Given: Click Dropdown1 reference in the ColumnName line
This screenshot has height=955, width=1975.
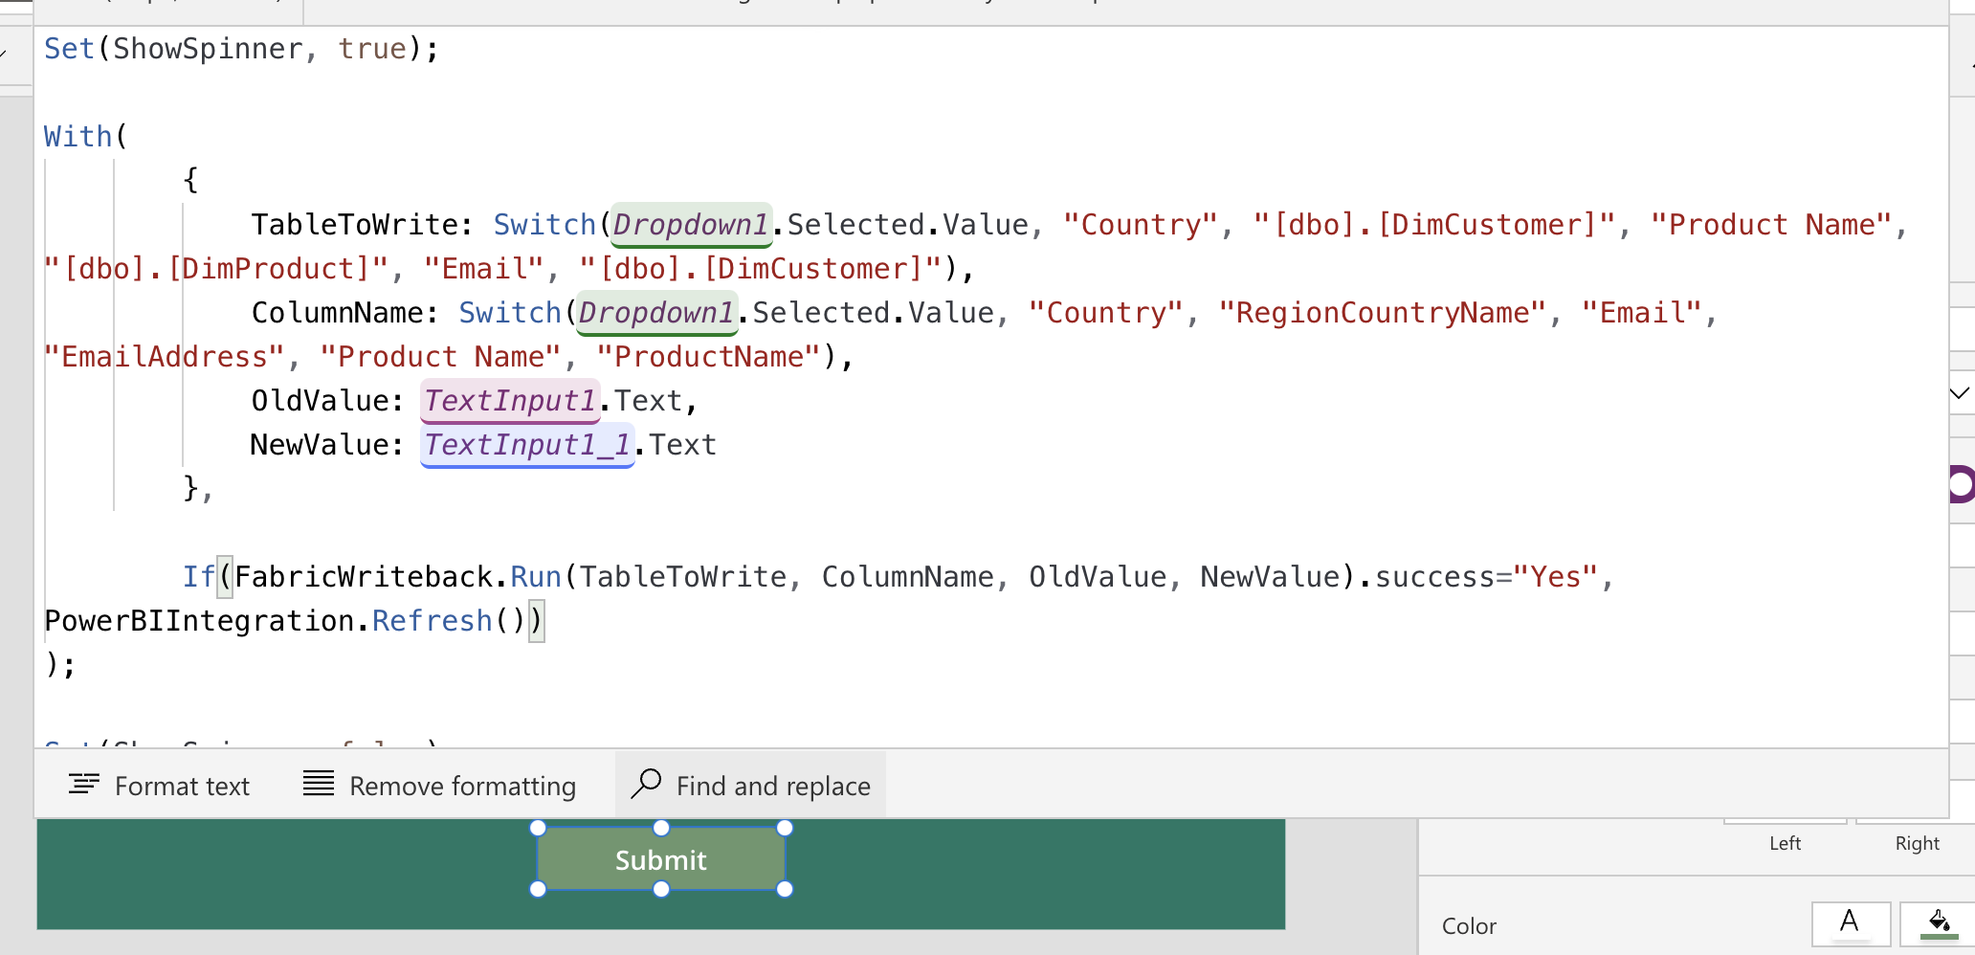Looking at the screenshot, I should (x=655, y=313).
